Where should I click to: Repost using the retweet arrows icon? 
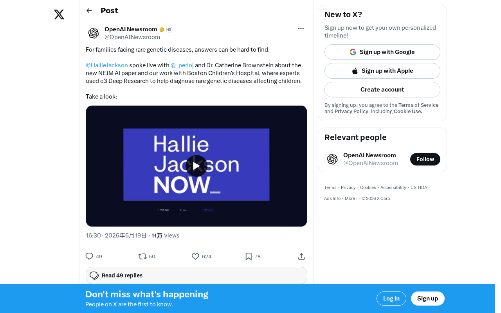142,256
